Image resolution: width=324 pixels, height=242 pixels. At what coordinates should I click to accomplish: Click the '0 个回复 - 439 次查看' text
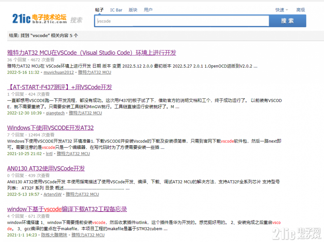coord(29,175)
